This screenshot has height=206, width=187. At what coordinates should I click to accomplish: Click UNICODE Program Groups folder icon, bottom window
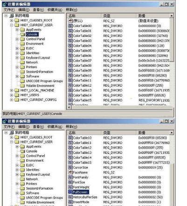pos(22,198)
